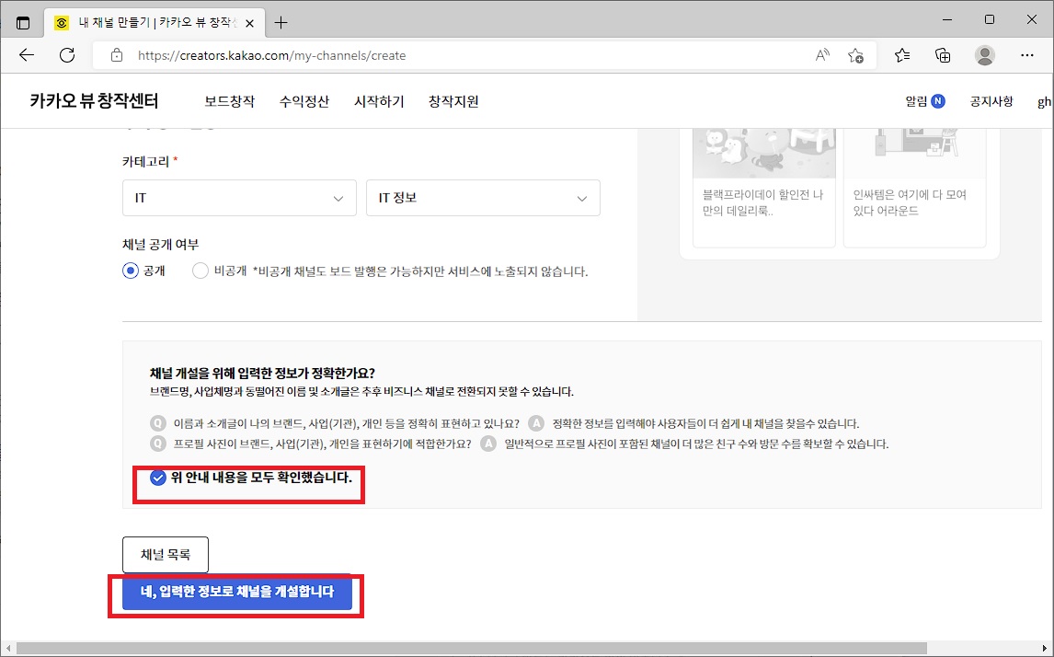Open collections icon

point(943,55)
